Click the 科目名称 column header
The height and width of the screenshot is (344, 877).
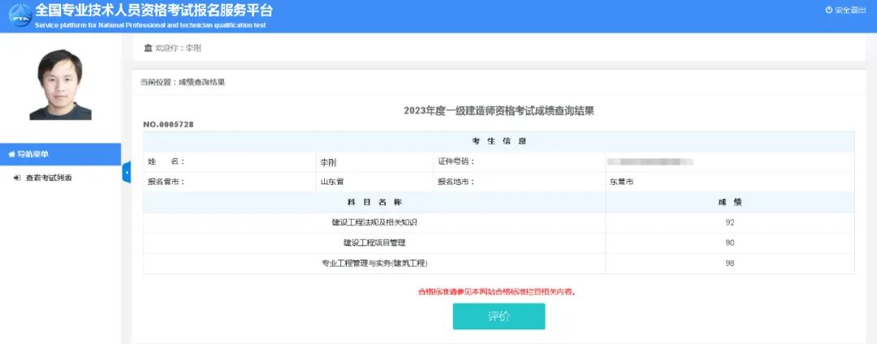click(374, 202)
